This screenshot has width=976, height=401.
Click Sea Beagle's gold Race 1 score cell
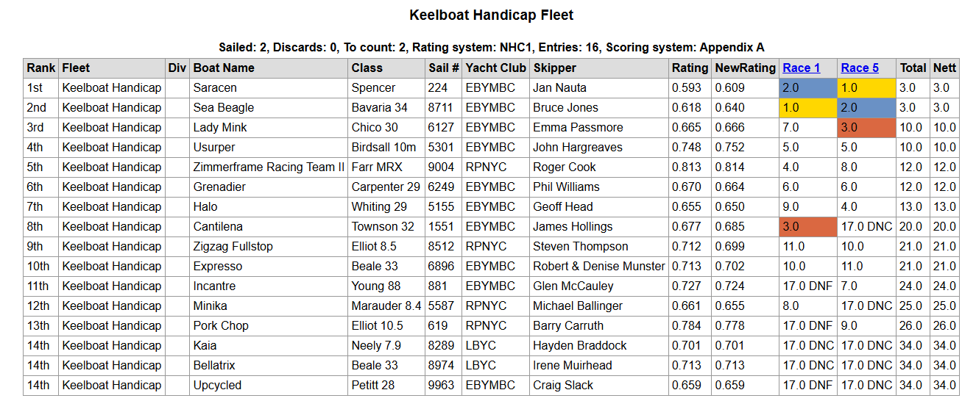click(807, 107)
